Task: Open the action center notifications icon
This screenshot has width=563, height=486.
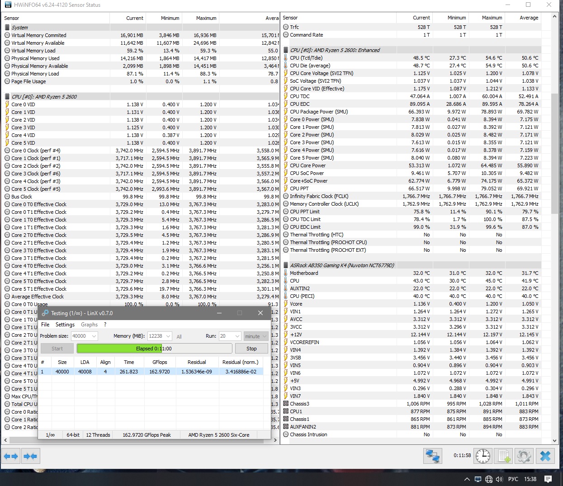Action: 548,479
